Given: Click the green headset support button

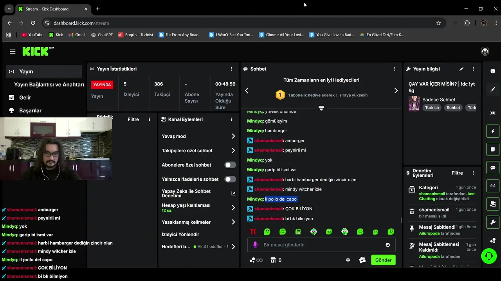Looking at the screenshot, I should click(x=489, y=256).
